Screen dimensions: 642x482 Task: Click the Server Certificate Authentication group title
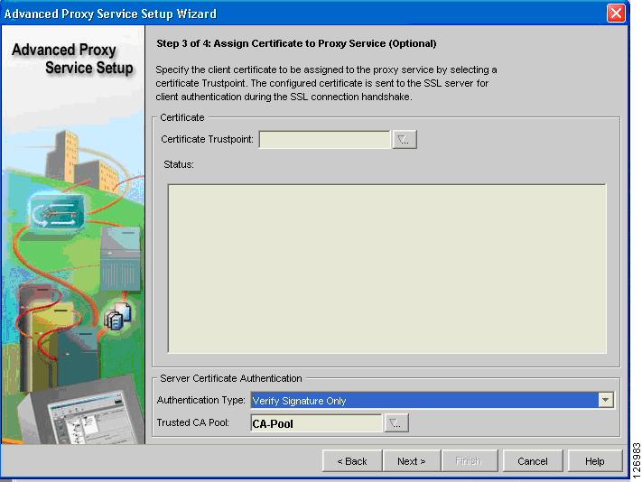pos(231,378)
